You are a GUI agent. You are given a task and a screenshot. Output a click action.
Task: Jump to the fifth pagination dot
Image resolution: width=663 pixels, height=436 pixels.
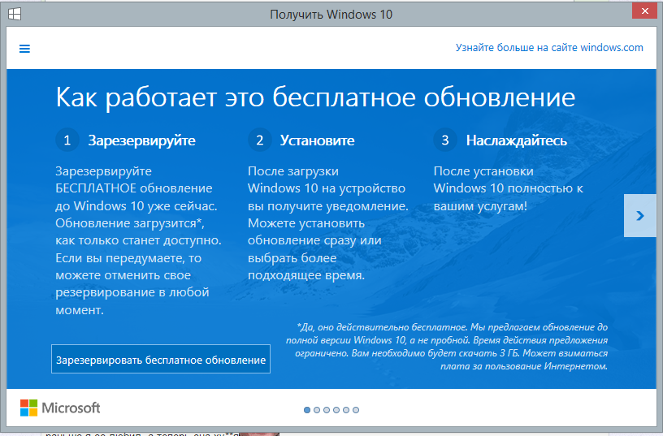click(x=346, y=410)
